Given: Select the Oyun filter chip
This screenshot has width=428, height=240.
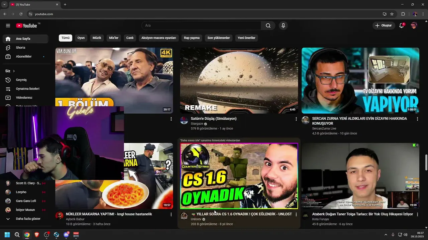Looking at the screenshot, I should pos(81,38).
